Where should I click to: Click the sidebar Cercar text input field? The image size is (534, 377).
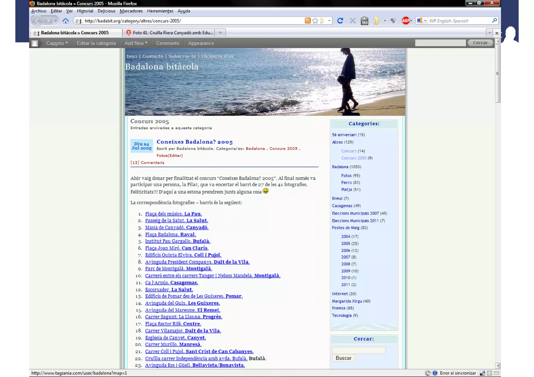tap(359, 350)
